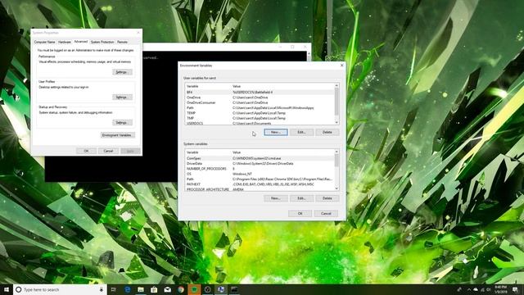Switch to the Command Prompt taskbar icon
This screenshot has width=524, height=295.
click(x=234, y=289)
